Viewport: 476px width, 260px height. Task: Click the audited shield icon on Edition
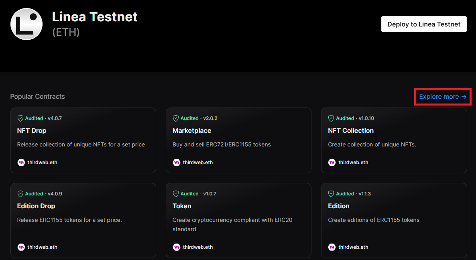(331, 193)
